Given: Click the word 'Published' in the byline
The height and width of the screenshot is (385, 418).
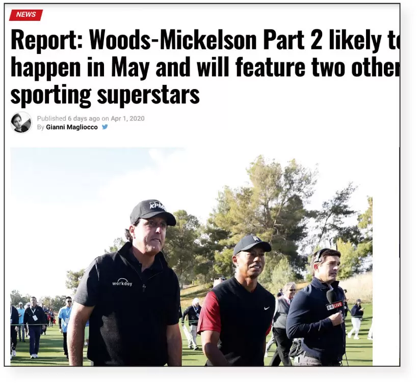Looking at the screenshot, I should [x=51, y=119].
